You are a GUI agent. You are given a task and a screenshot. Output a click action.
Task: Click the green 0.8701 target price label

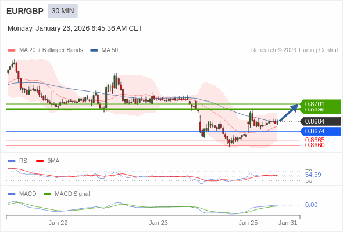(x=320, y=104)
